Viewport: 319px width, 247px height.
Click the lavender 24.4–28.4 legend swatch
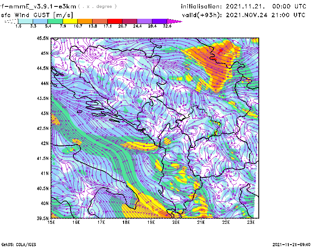[144, 21]
